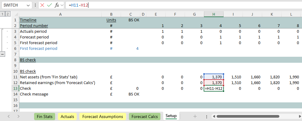
Task: Show outline level 2 rows
Action: (8, 14)
